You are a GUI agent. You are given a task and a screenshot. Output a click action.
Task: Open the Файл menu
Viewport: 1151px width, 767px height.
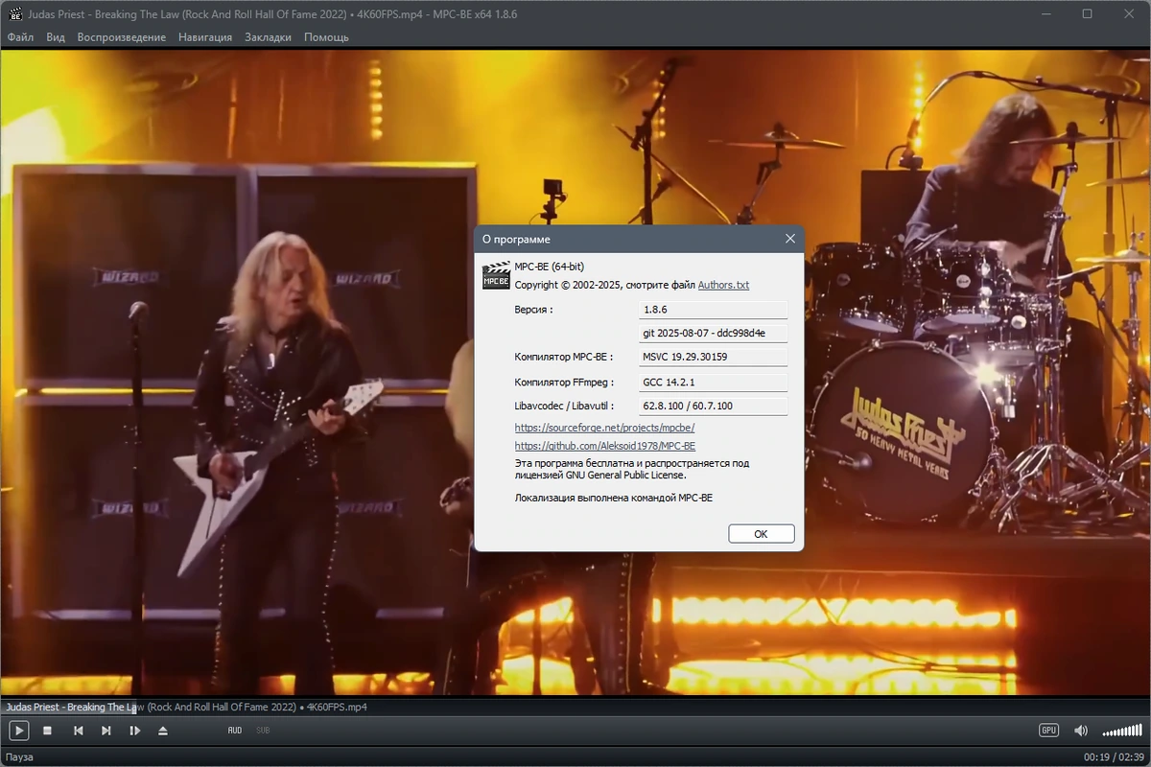20,37
